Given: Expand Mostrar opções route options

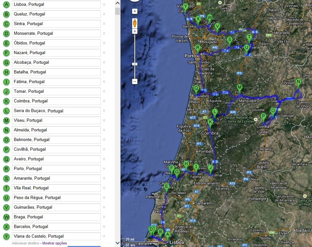Looking at the screenshot, I should tap(55, 243).
